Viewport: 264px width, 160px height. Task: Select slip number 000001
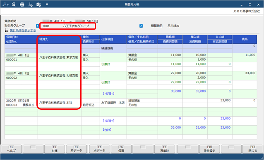pos(12,60)
